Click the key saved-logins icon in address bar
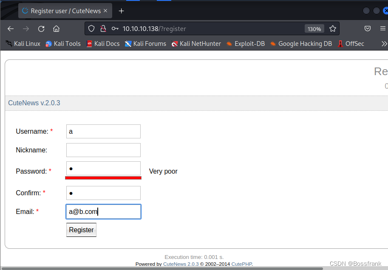 [115, 29]
